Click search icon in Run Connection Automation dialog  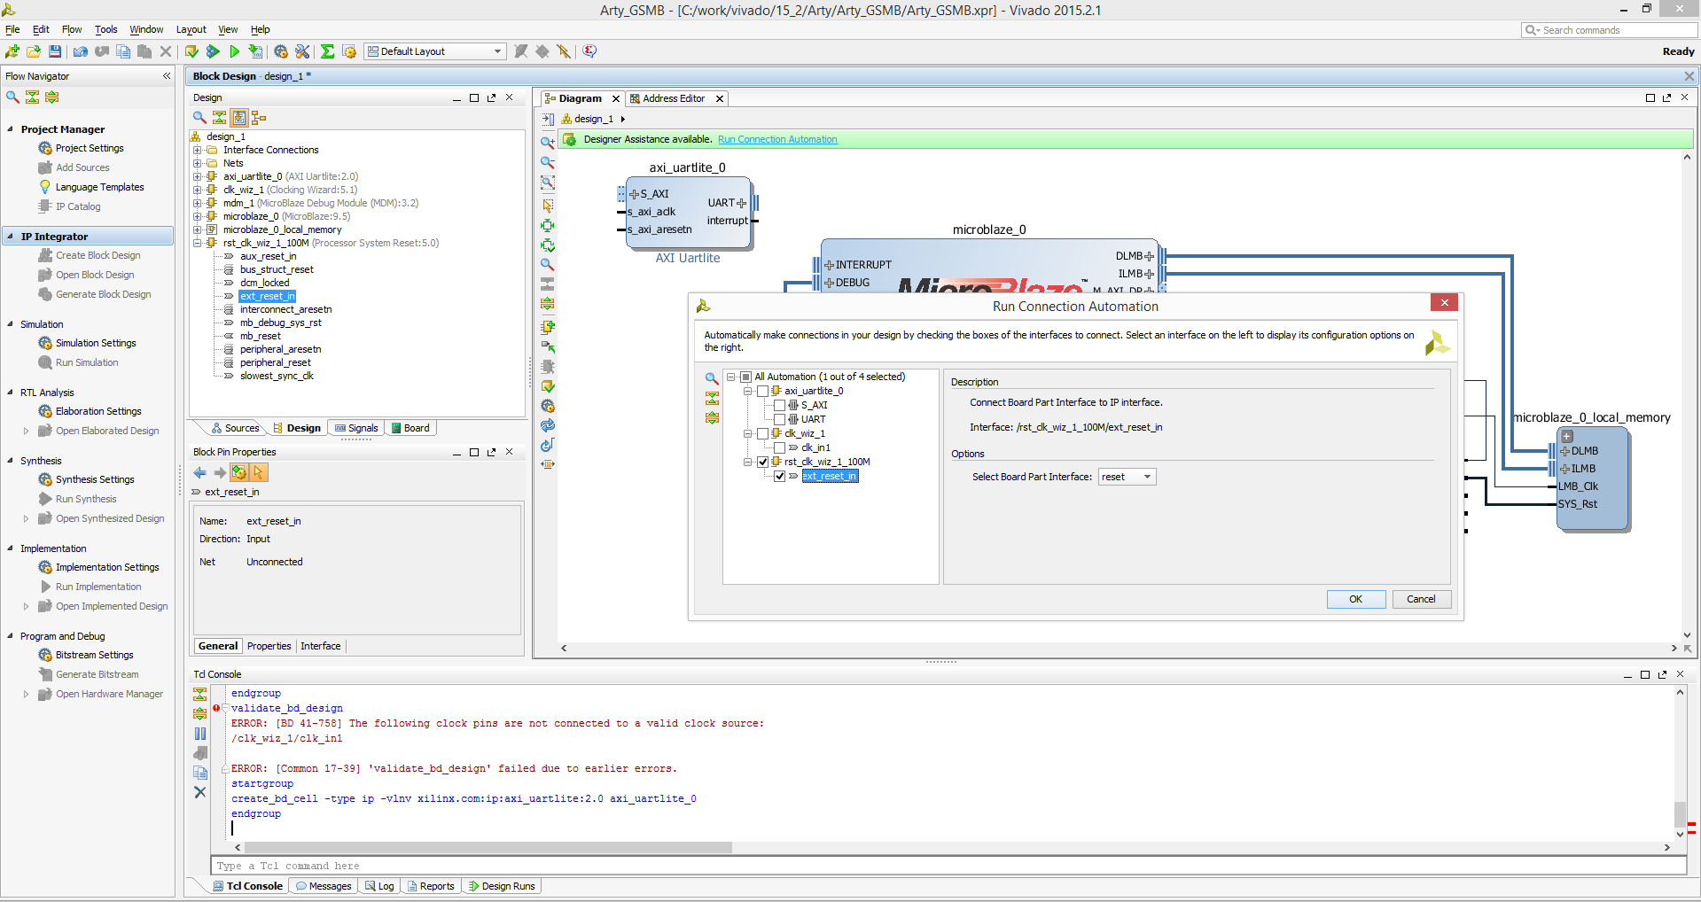[712, 378]
